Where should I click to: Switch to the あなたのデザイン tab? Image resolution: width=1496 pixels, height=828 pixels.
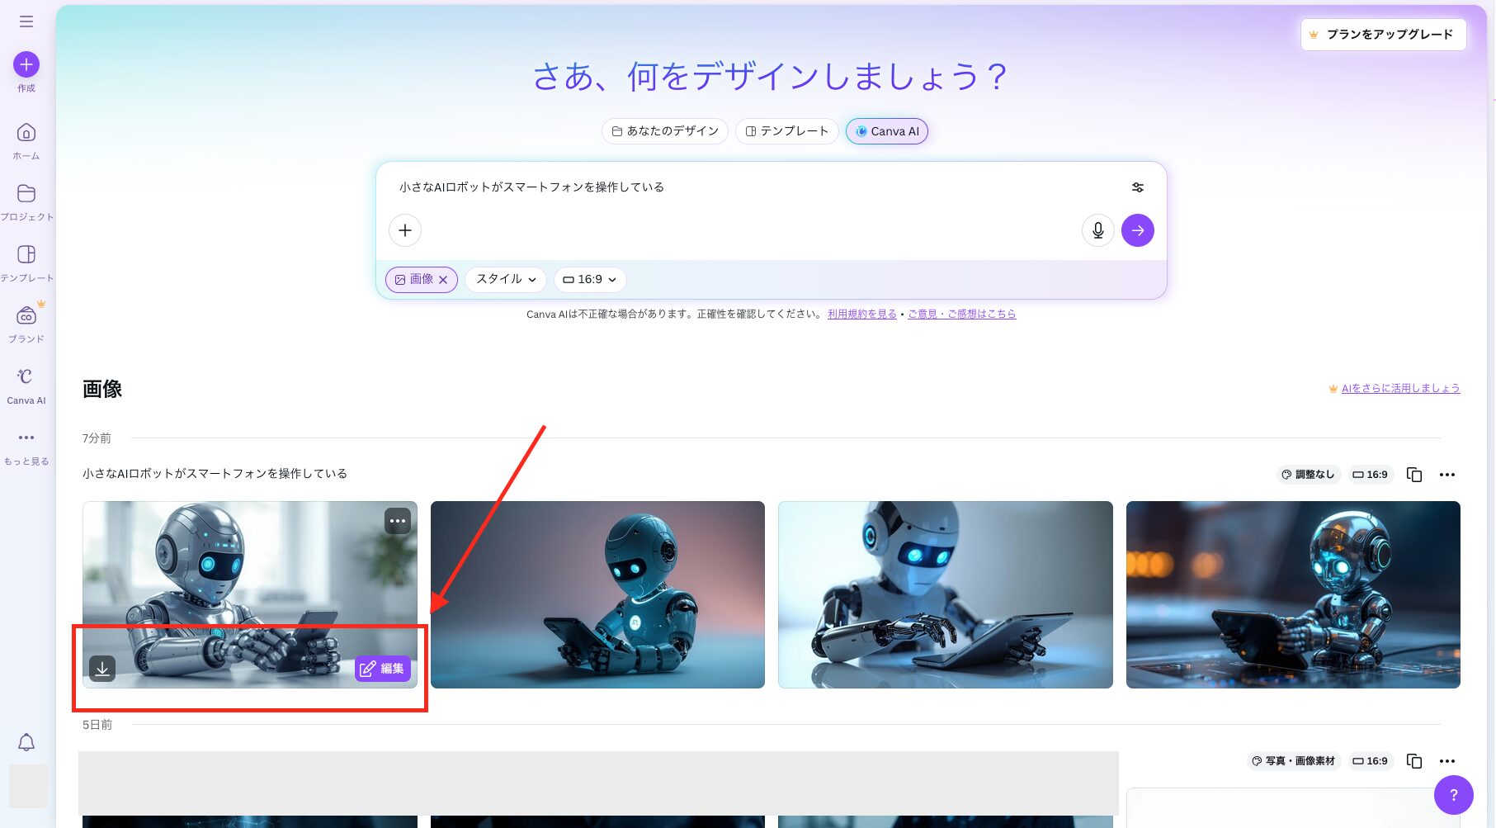(664, 130)
